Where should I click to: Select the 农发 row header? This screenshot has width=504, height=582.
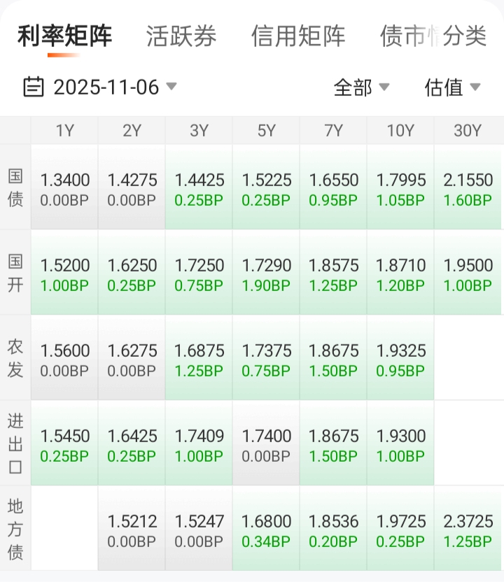click(15, 358)
